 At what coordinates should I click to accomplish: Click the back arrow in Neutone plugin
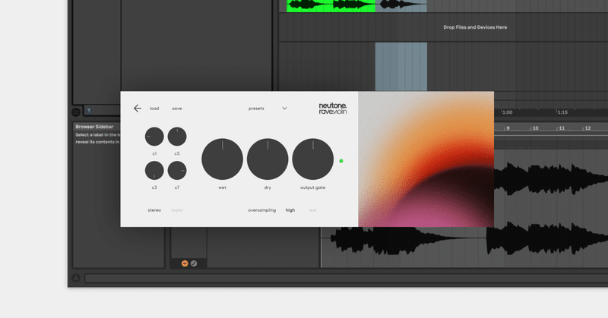click(x=138, y=109)
